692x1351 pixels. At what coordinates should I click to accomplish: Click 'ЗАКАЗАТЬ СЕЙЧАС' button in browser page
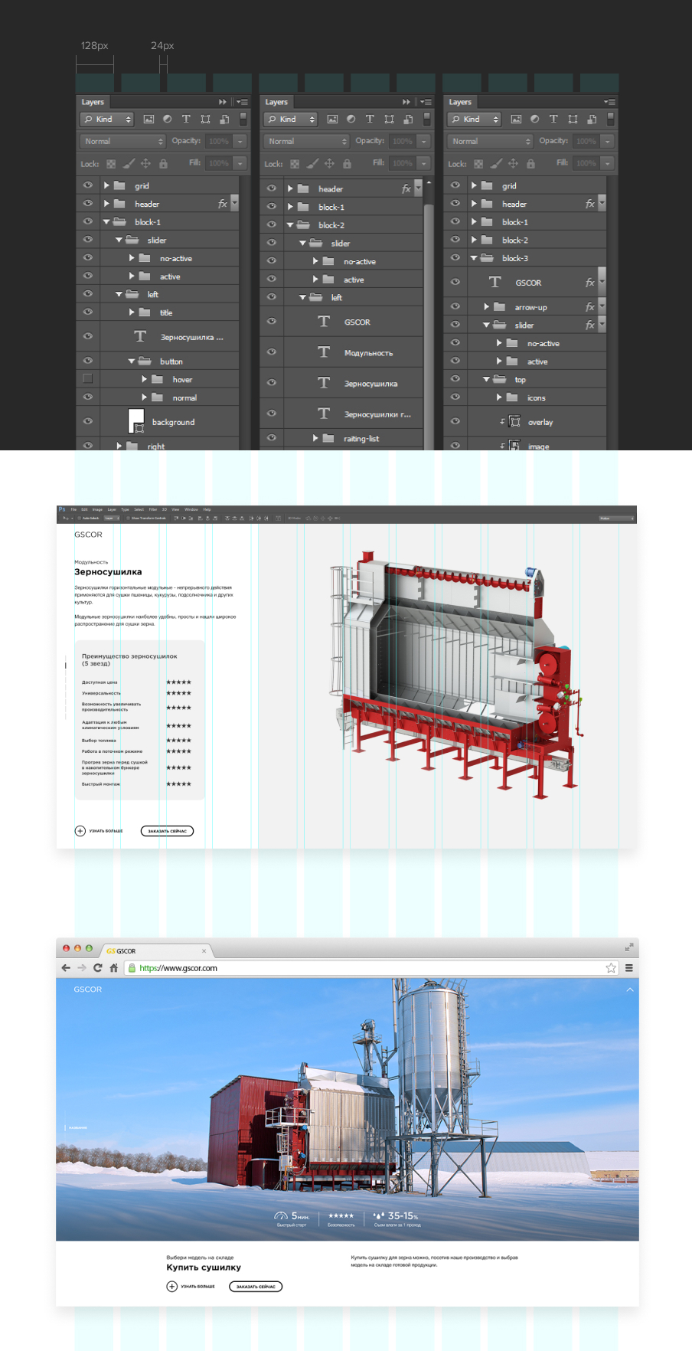[x=256, y=1287]
